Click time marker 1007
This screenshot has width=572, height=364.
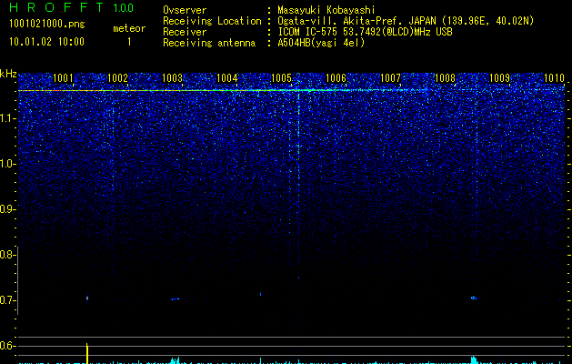[390, 77]
